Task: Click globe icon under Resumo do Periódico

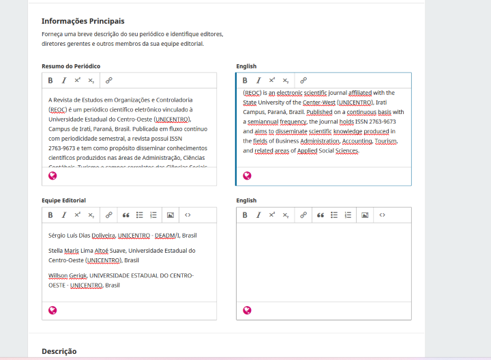Action: coord(53,176)
